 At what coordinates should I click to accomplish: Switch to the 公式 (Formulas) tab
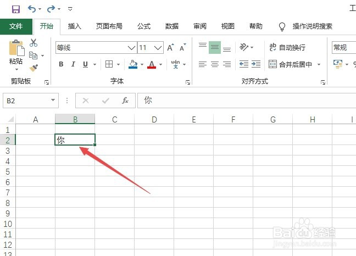point(144,26)
